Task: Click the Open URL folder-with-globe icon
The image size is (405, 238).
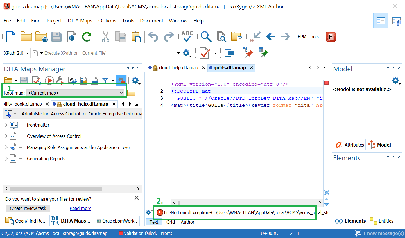Action: [41, 37]
